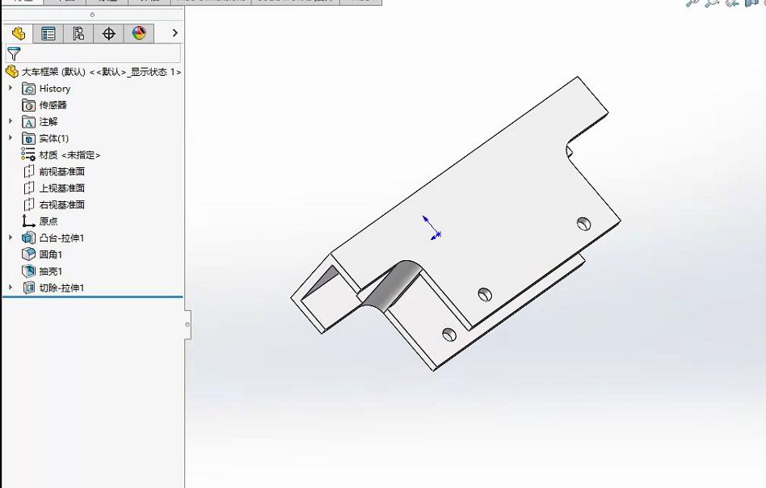Select the lowest hole on the model

coord(449,334)
